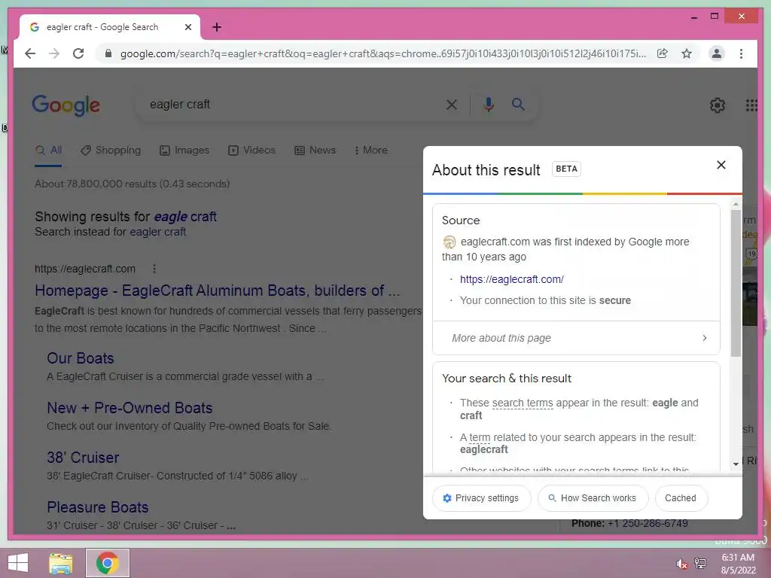Select the All search tab
771x578 pixels.
[49, 151]
